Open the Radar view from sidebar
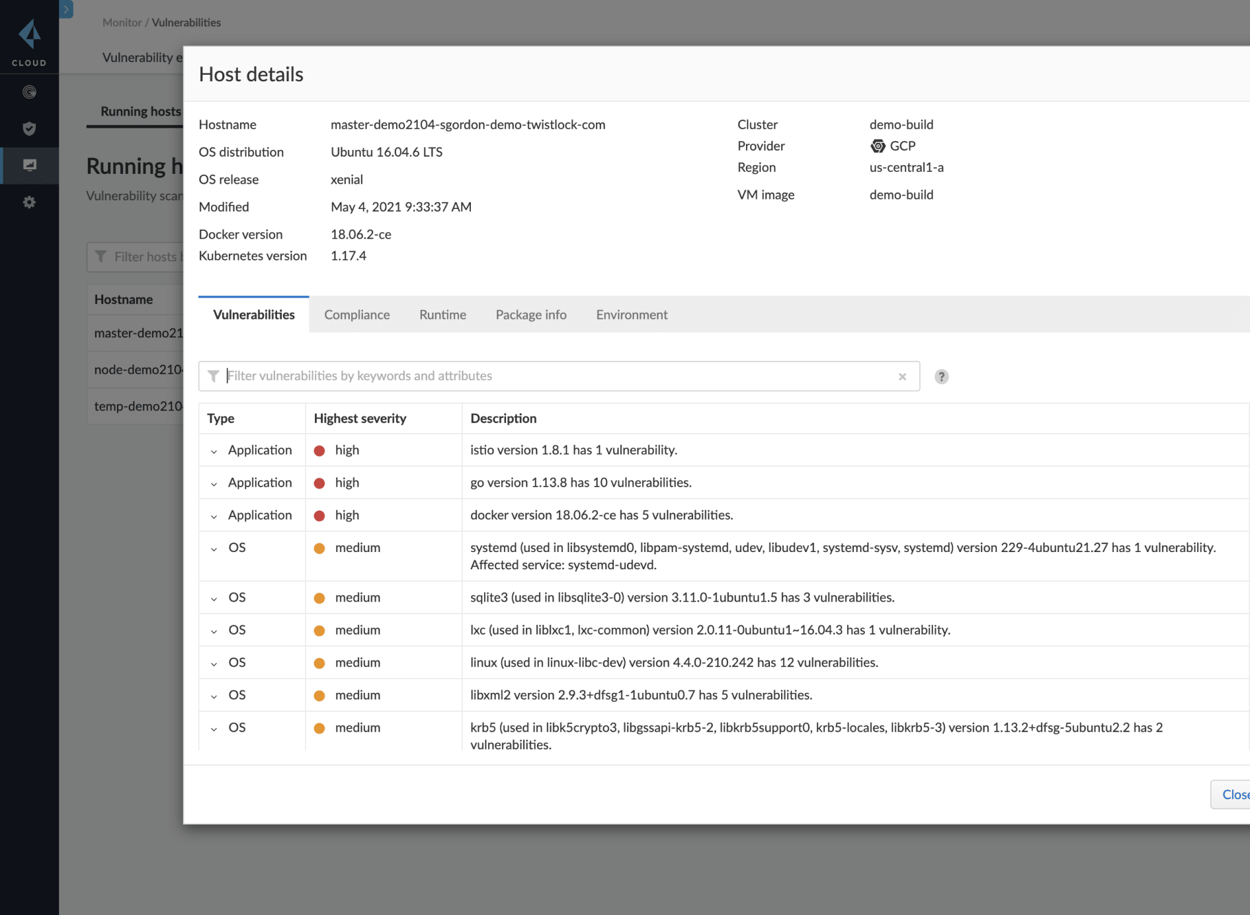Screen dimensions: 1250x915 tap(29, 93)
